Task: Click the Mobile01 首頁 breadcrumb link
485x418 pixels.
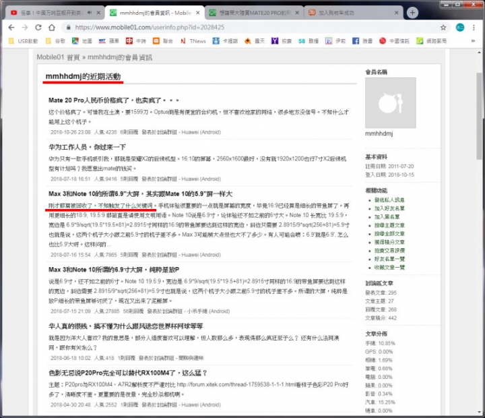Action: pos(58,57)
